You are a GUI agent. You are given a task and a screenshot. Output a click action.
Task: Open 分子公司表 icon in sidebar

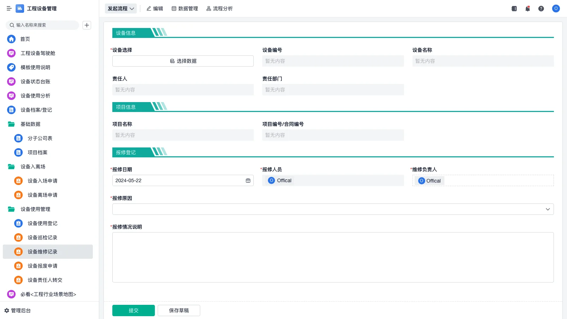18,138
